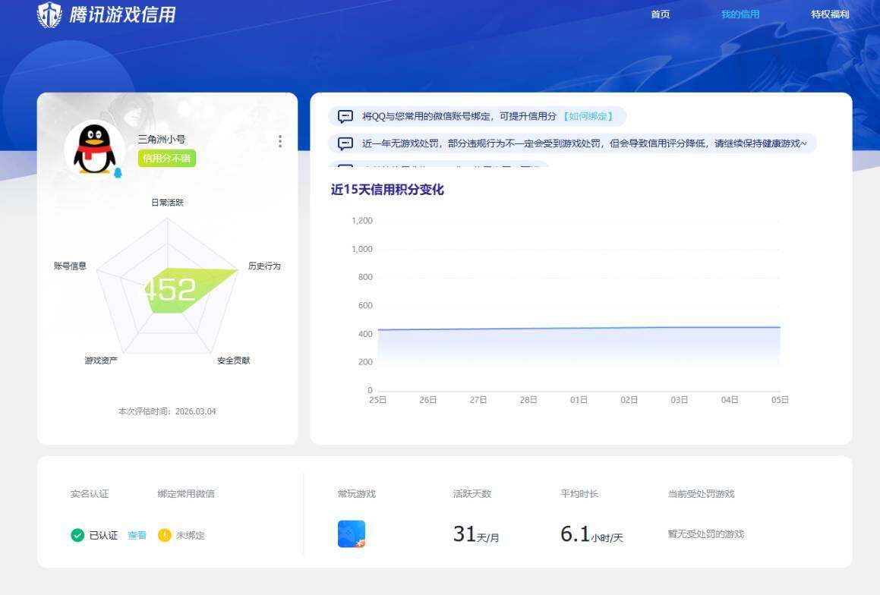
Task: Click the frequently played game icon
Action: (351, 534)
